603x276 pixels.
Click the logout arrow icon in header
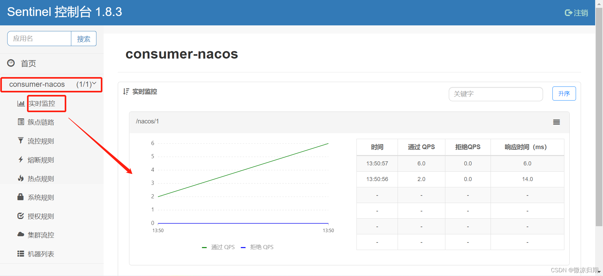568,13
